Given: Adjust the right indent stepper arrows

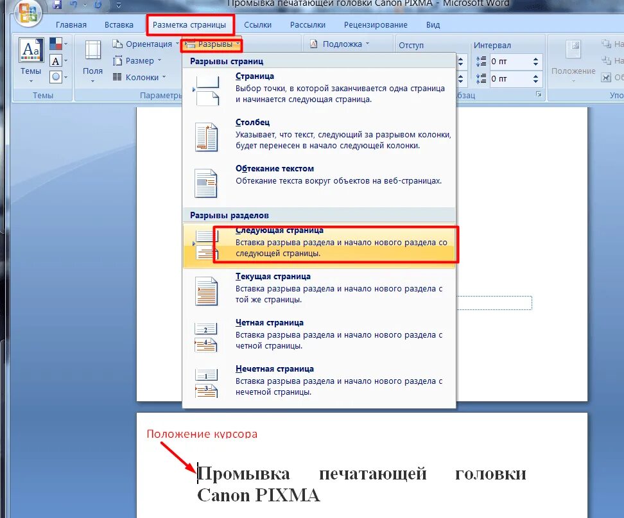Looking at the screenshot, I should tap(460, 79).
